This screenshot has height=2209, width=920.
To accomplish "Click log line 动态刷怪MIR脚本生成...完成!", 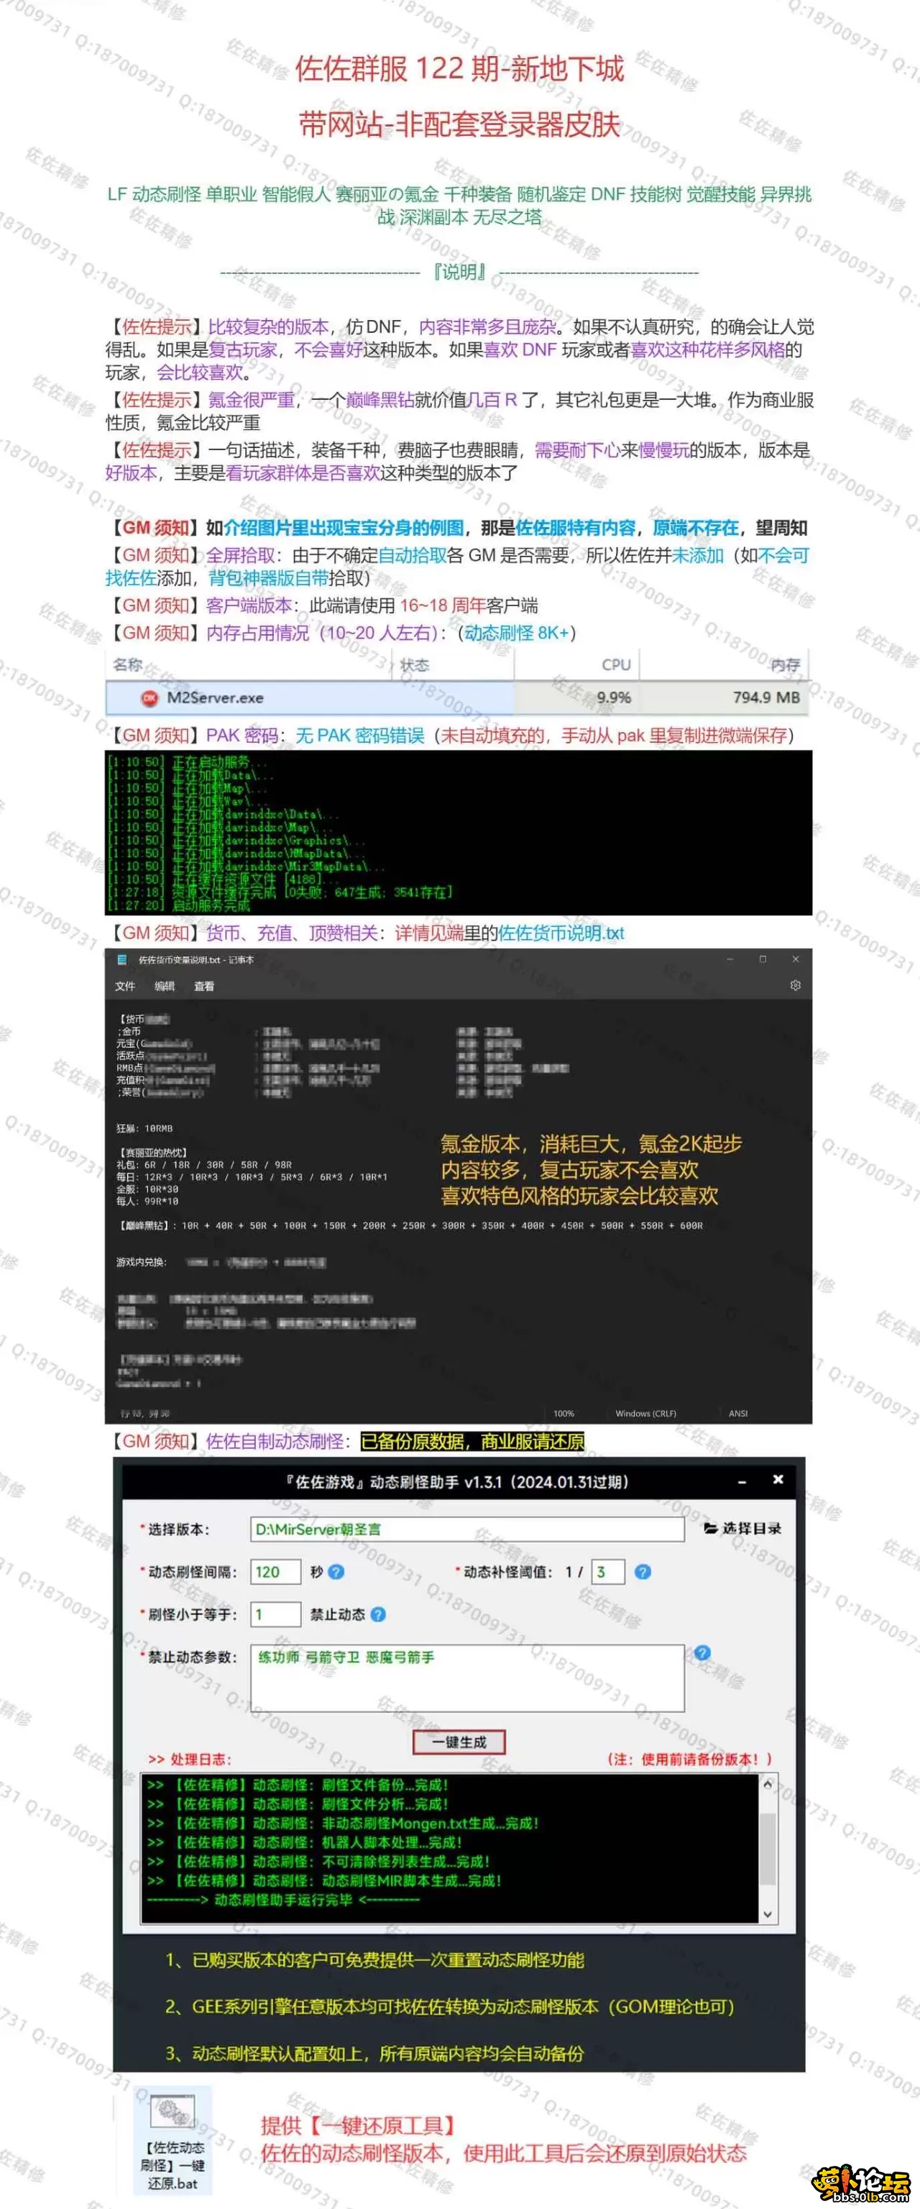I will 324,1880.
